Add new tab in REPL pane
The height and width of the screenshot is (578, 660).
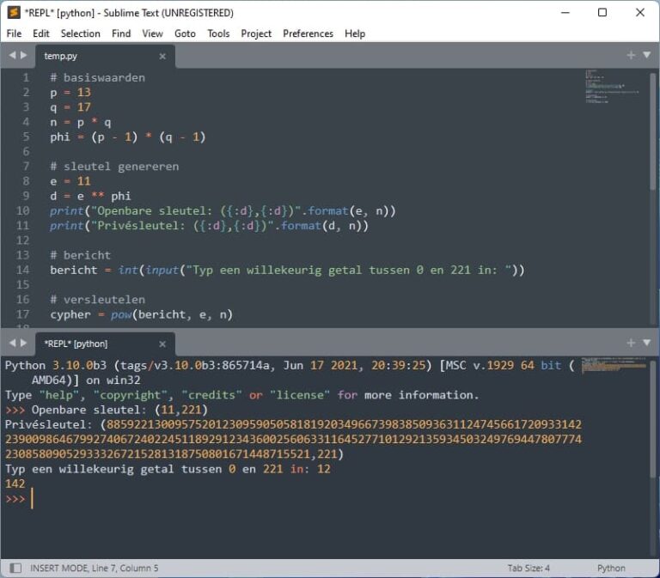[x=631, y=343]
